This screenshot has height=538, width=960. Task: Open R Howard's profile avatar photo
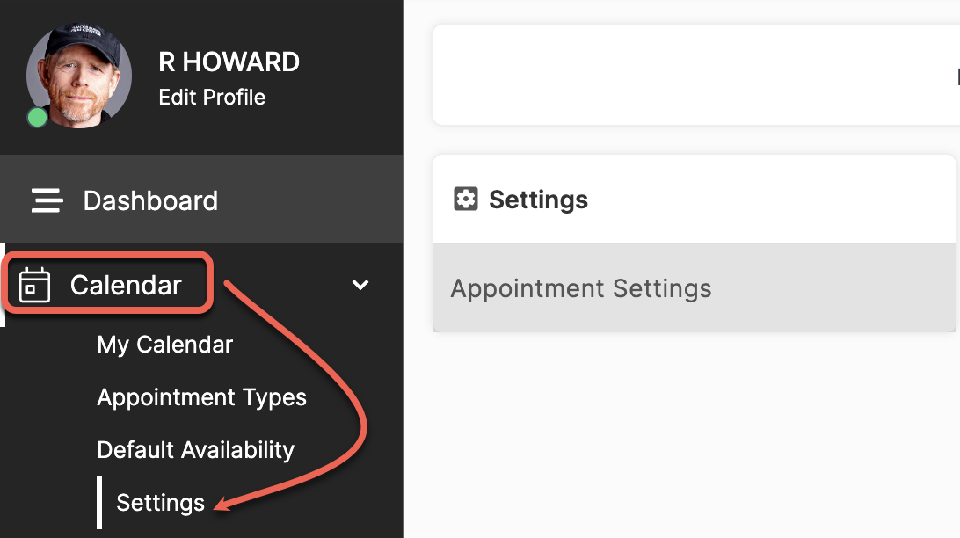coord(79,76)
